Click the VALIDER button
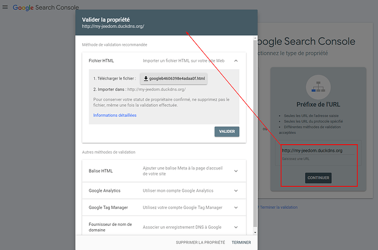The width and height of the screenshot is (378, 250). 227,132
